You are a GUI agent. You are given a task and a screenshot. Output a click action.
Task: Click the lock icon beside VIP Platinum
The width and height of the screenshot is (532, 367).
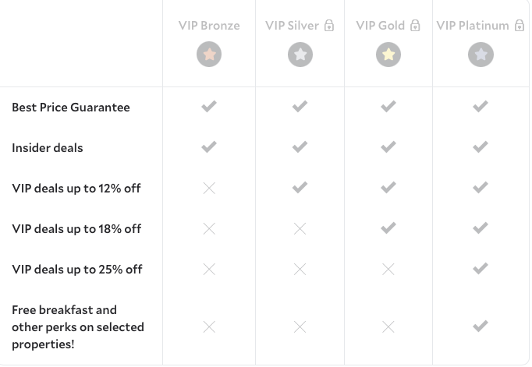(518, 26)
